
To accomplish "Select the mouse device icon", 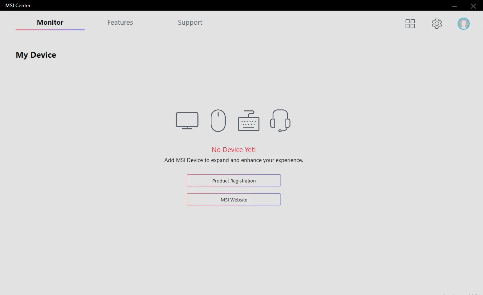I will pyautogui.click(x=218, y=120).
